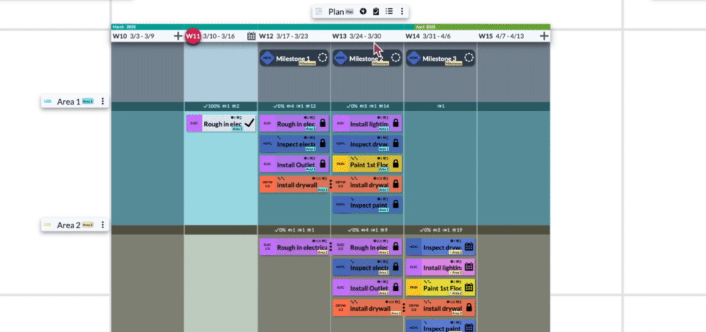Open the Area 2 three-dot options menu
The height and width of the screenshot is (332, 706).
[103, 225]
